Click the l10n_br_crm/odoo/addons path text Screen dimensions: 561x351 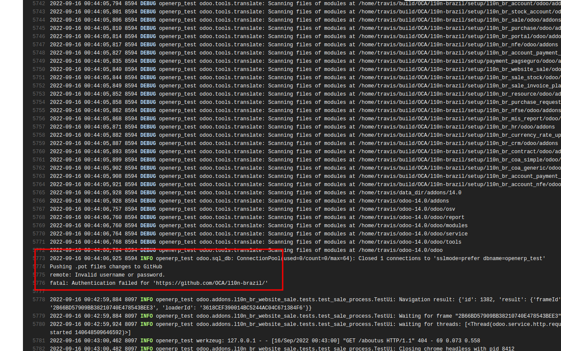pos(458,143)
